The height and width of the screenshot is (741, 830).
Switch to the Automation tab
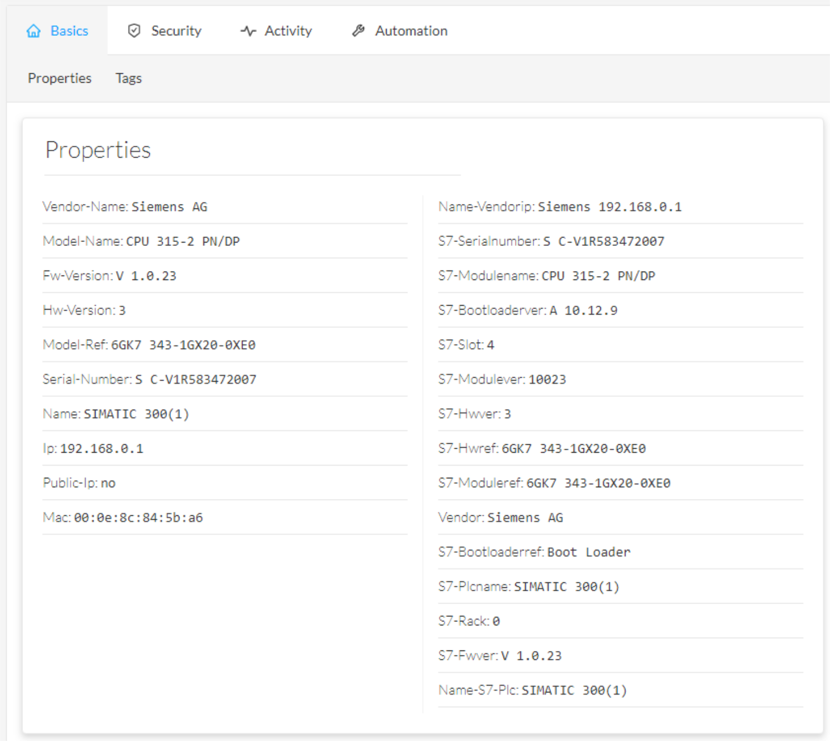pyautogui.click(x=400, y=31)
